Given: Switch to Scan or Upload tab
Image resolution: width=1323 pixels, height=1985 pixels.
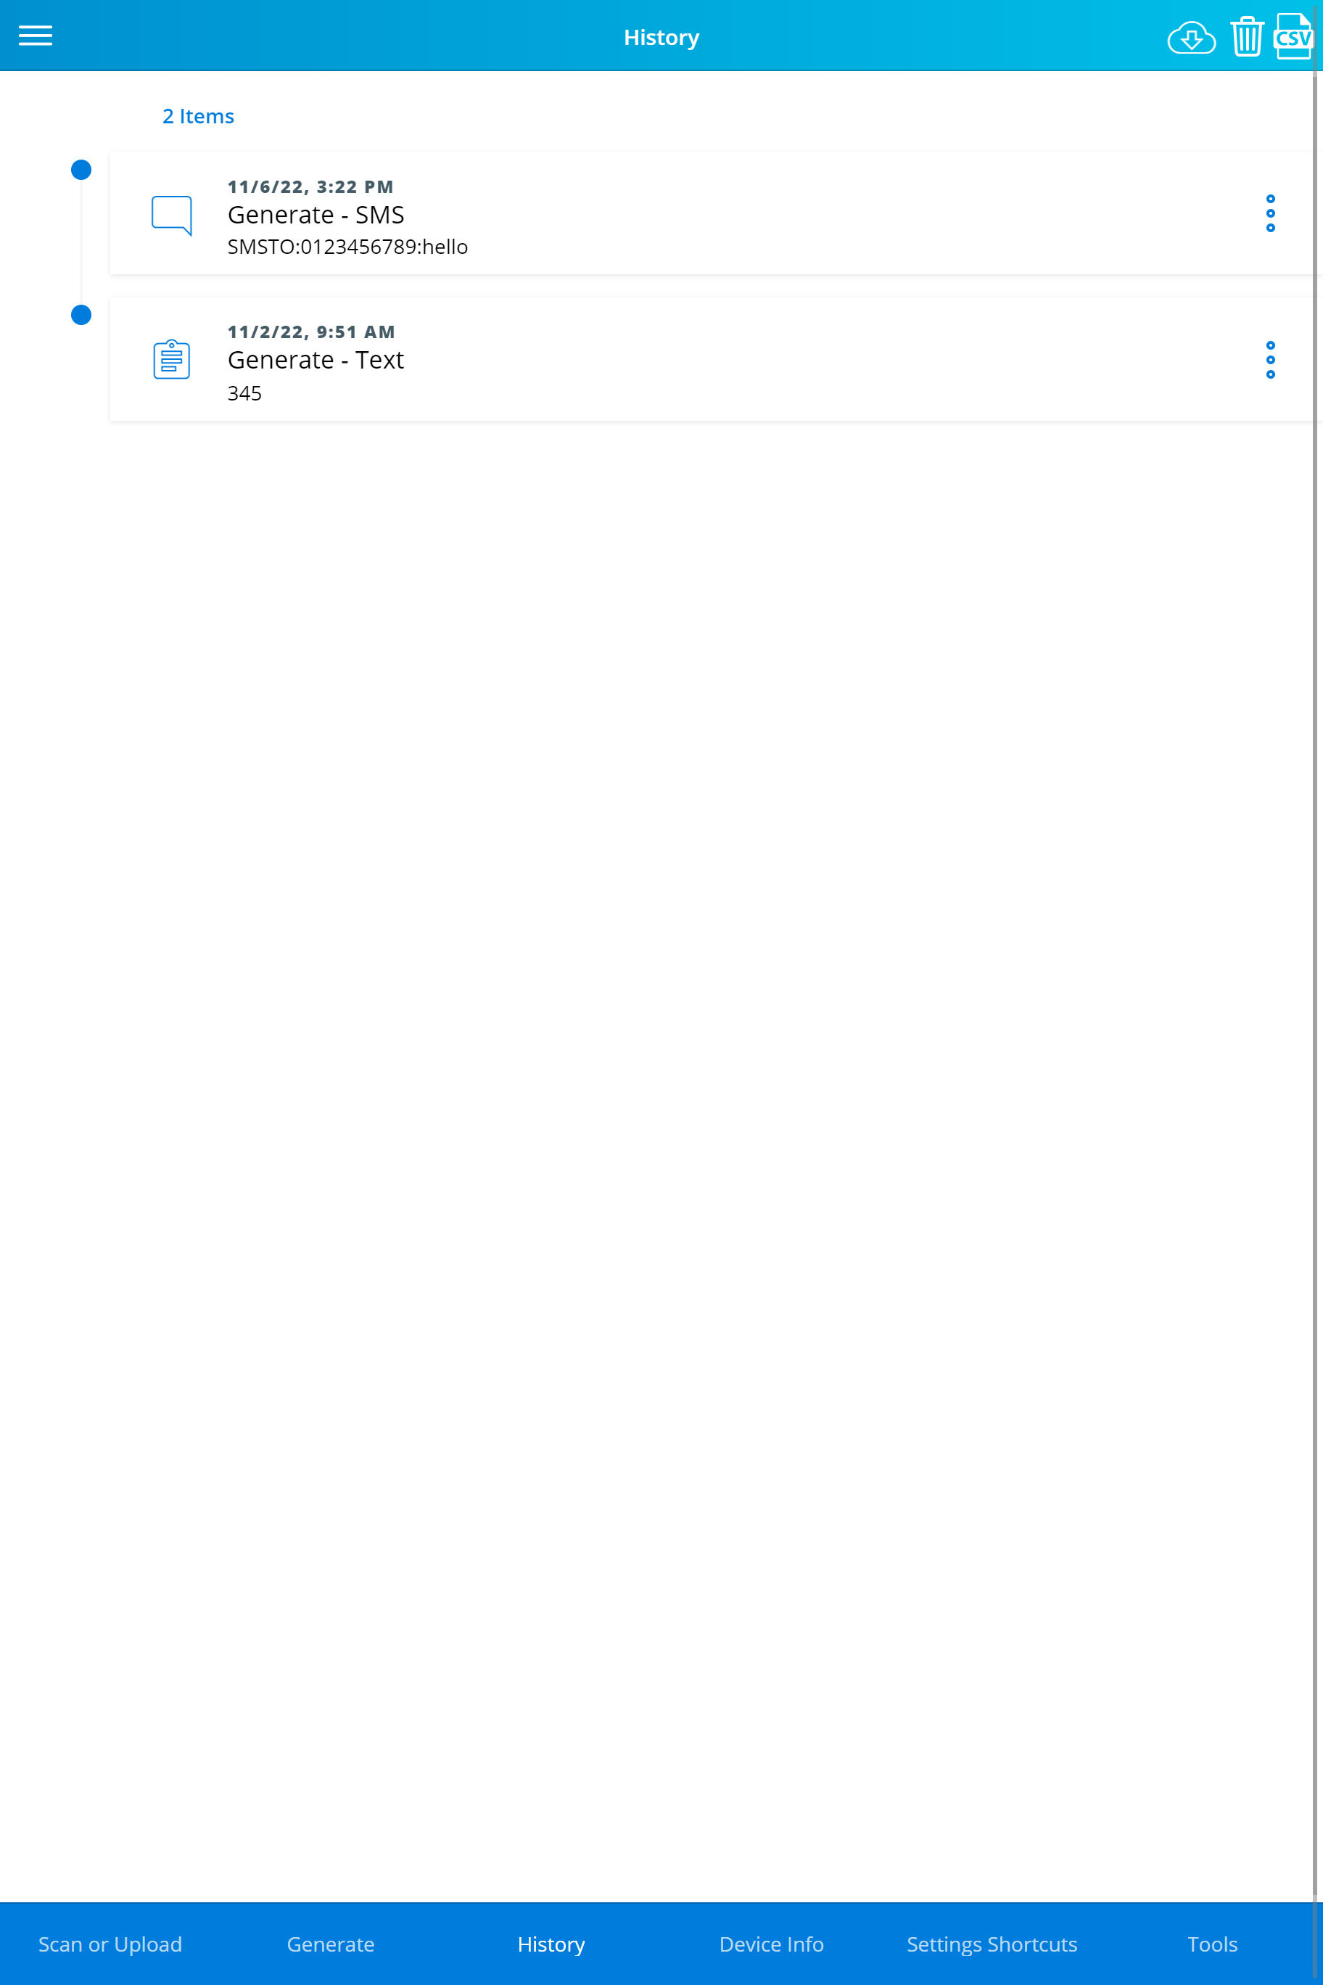Looking at the screenshot, I should pyautogui.click(x=110, y=1944).
